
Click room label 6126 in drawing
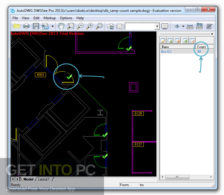[138, 114]
